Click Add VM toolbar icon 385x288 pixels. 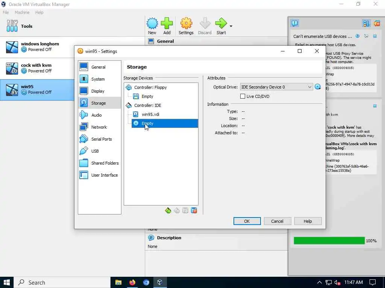click(x=167, y=26)
